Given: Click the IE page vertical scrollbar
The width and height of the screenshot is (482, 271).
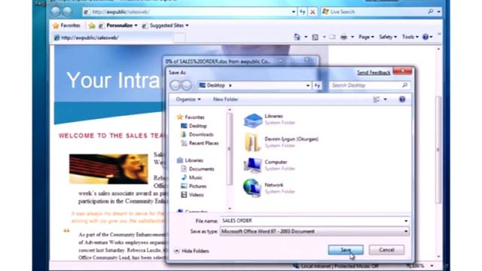Looking at the screenshot, I should tap(438, 150).
